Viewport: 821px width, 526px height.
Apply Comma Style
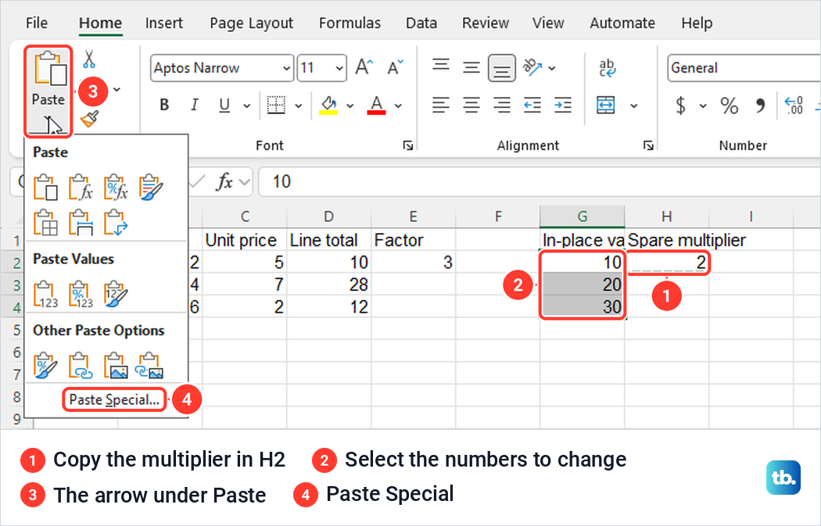click(760, 106)
